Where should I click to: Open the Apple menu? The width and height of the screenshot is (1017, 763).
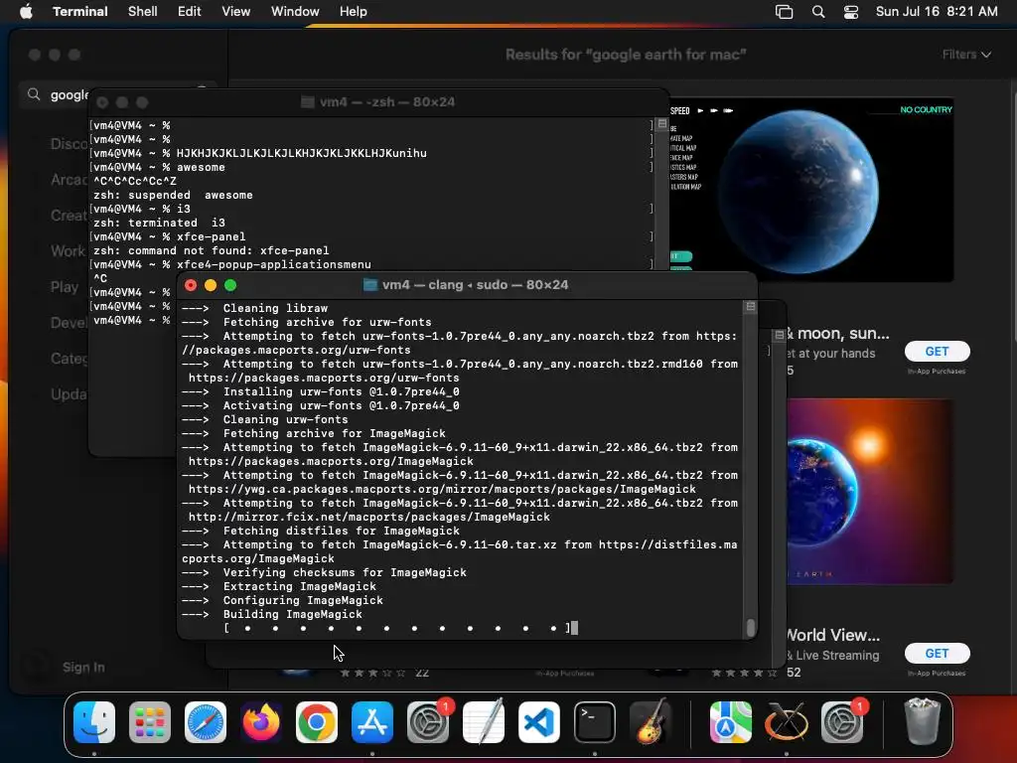pyautogui.click(x=26, y=11)
